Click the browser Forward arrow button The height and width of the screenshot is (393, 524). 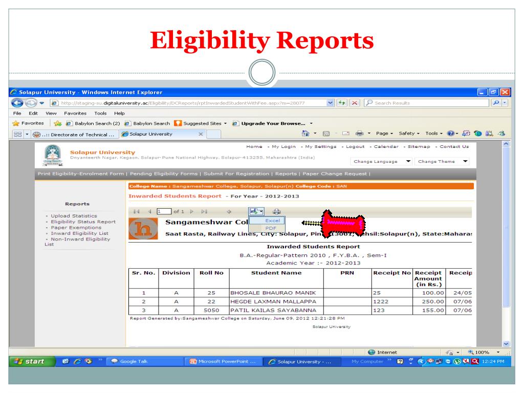31,103
